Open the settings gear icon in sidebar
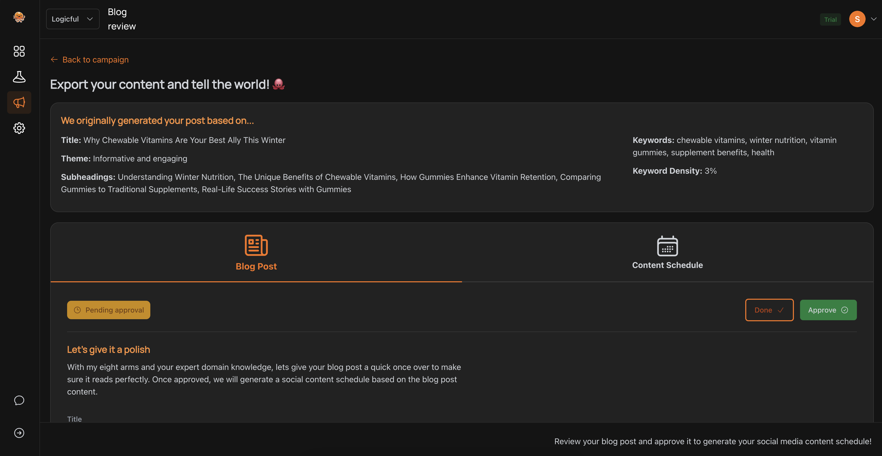Image resolution: width=882 pixels, height=456 pixels. [19, 128]
